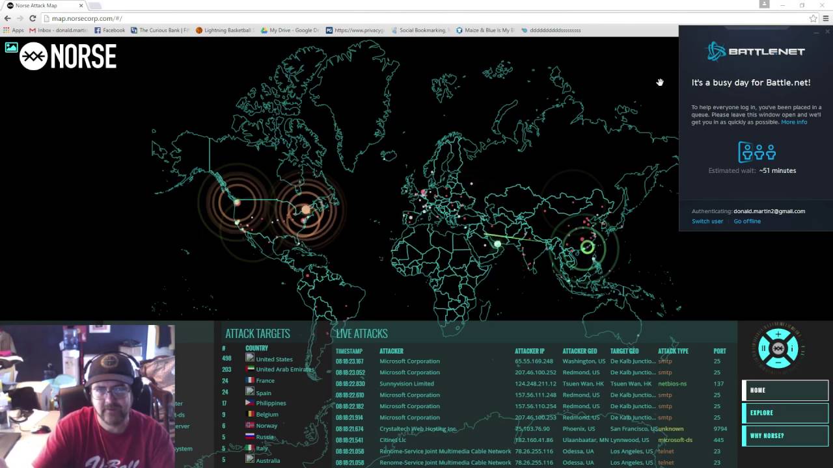The width and height of the screenshot is (833, 468).
Task: Click the Philippines flag icon
Action: (x=250, y=403)
